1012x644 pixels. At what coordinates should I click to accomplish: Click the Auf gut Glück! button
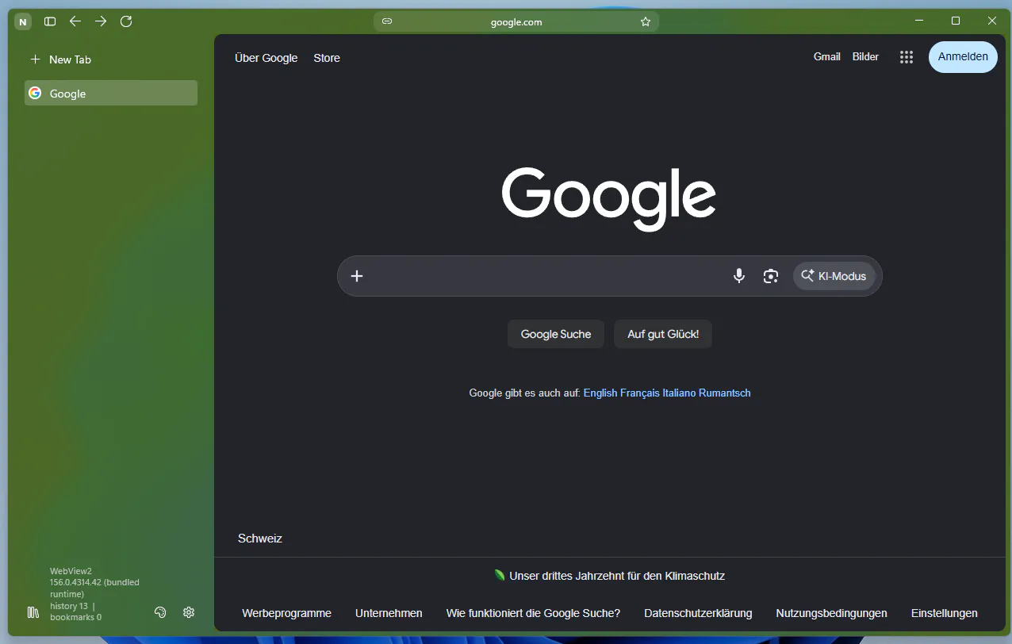point(663,334)
